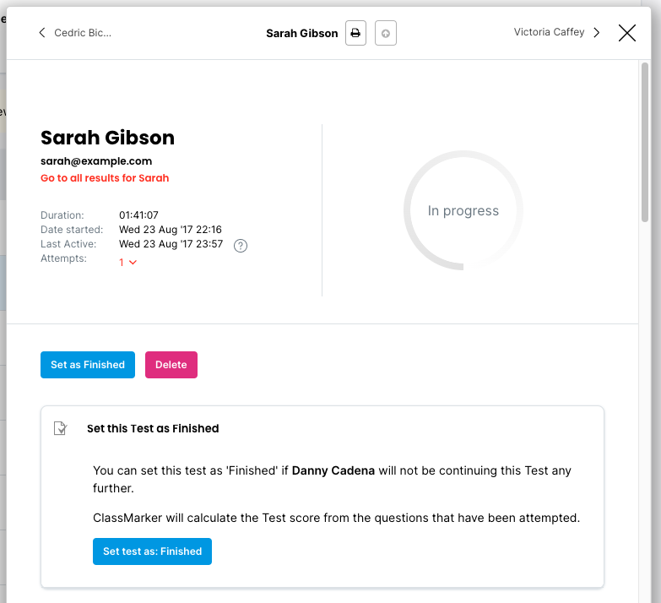The image size is (661, 603).
Task: Close the results dialog with the X
Action: [x=627, y=33]
